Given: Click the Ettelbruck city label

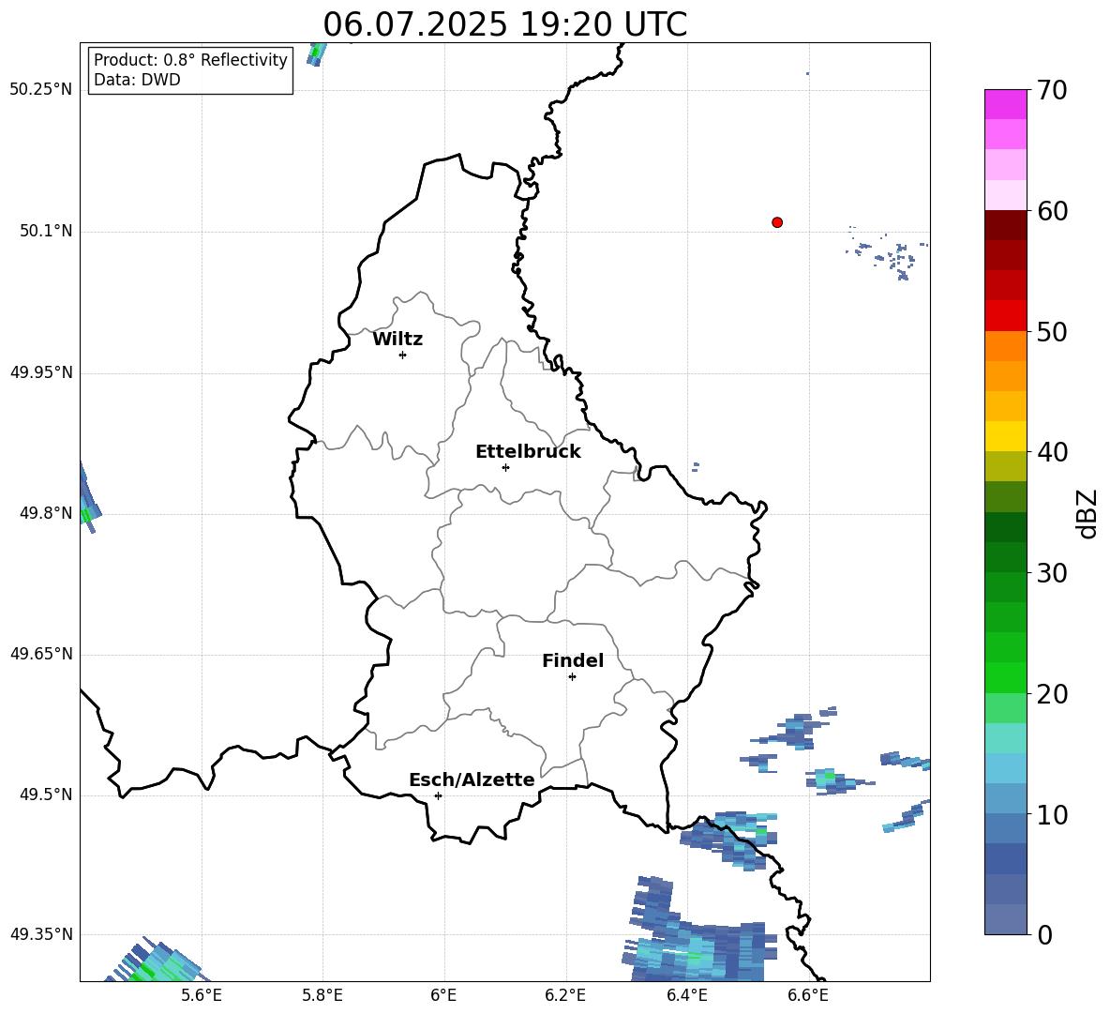Looking at the screenshot, I should click(x=528, y=452).
